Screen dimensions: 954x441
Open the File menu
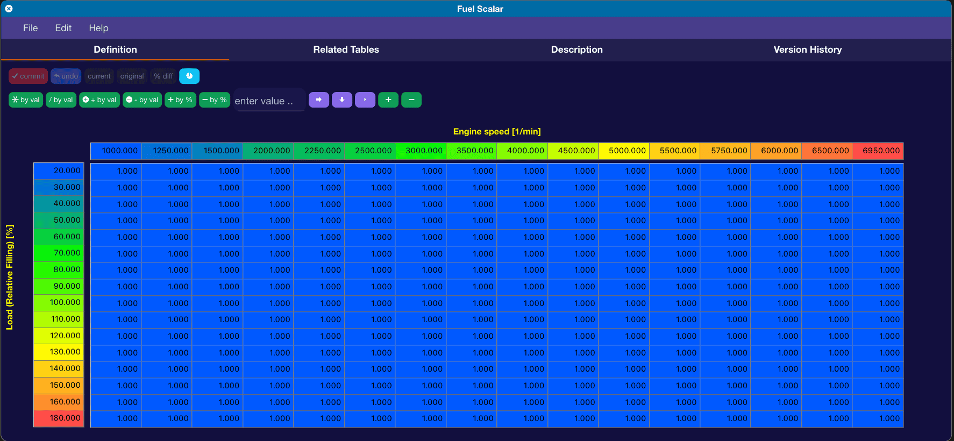pyautogui.click(x=30, y=28)
